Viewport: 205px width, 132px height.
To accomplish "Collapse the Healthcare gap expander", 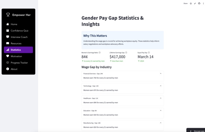I will point(123,98).
